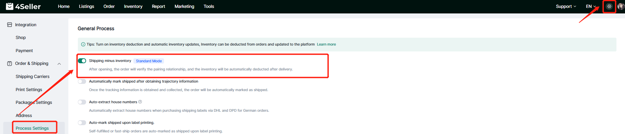The width and height of the screenshot is (625, 134).
Task: Open the Inventory menu
Action: pos(133,7)
